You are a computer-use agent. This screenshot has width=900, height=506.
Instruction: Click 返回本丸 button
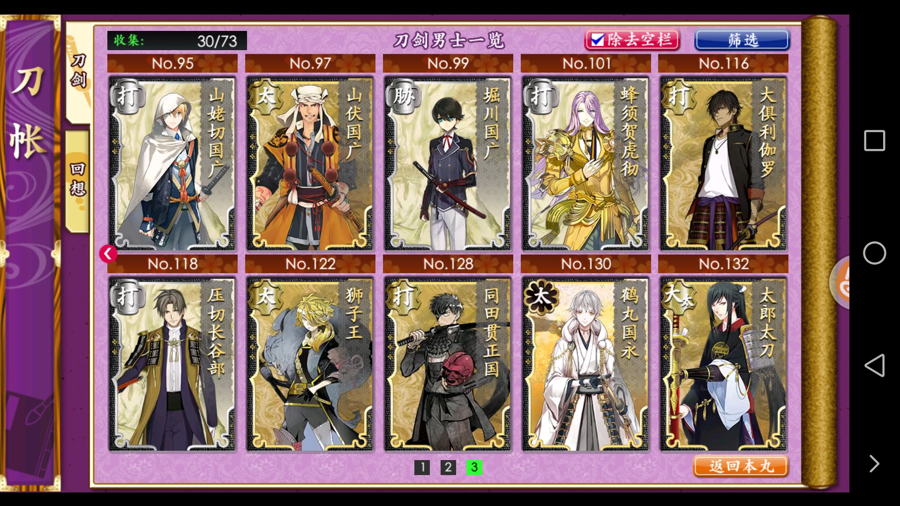point(741,466)
